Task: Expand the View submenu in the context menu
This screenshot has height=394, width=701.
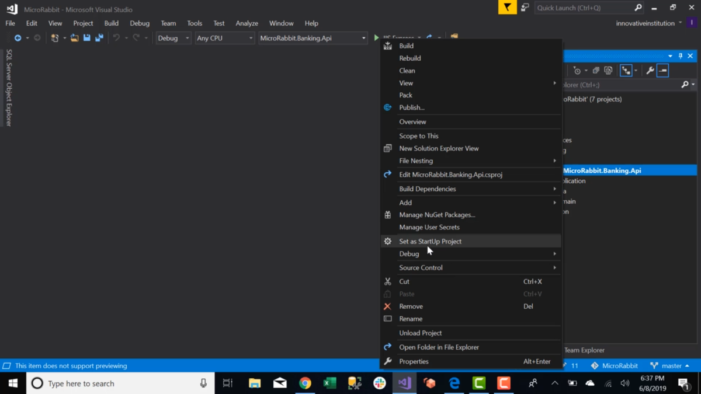Action: tap(471, 83)
